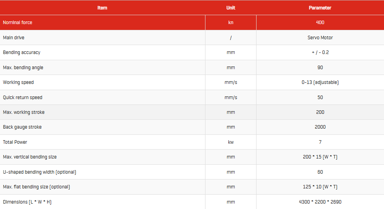384x209 pixels.
Task: Select U-shaped bending width (optional) row
Action: (192, 172)
